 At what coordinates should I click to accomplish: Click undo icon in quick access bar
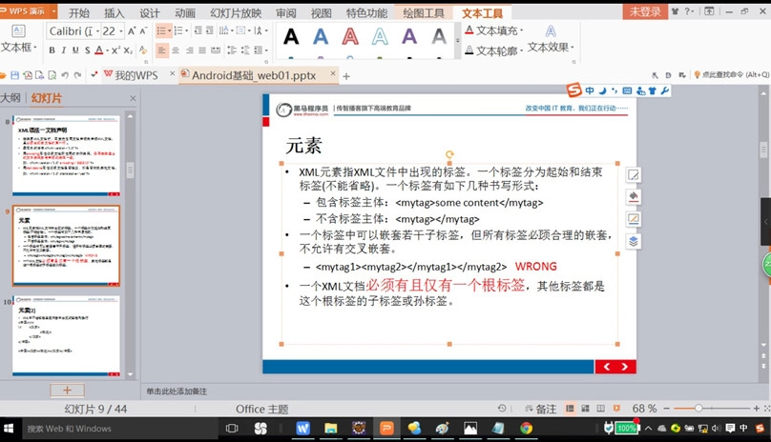tap(65, 75)
